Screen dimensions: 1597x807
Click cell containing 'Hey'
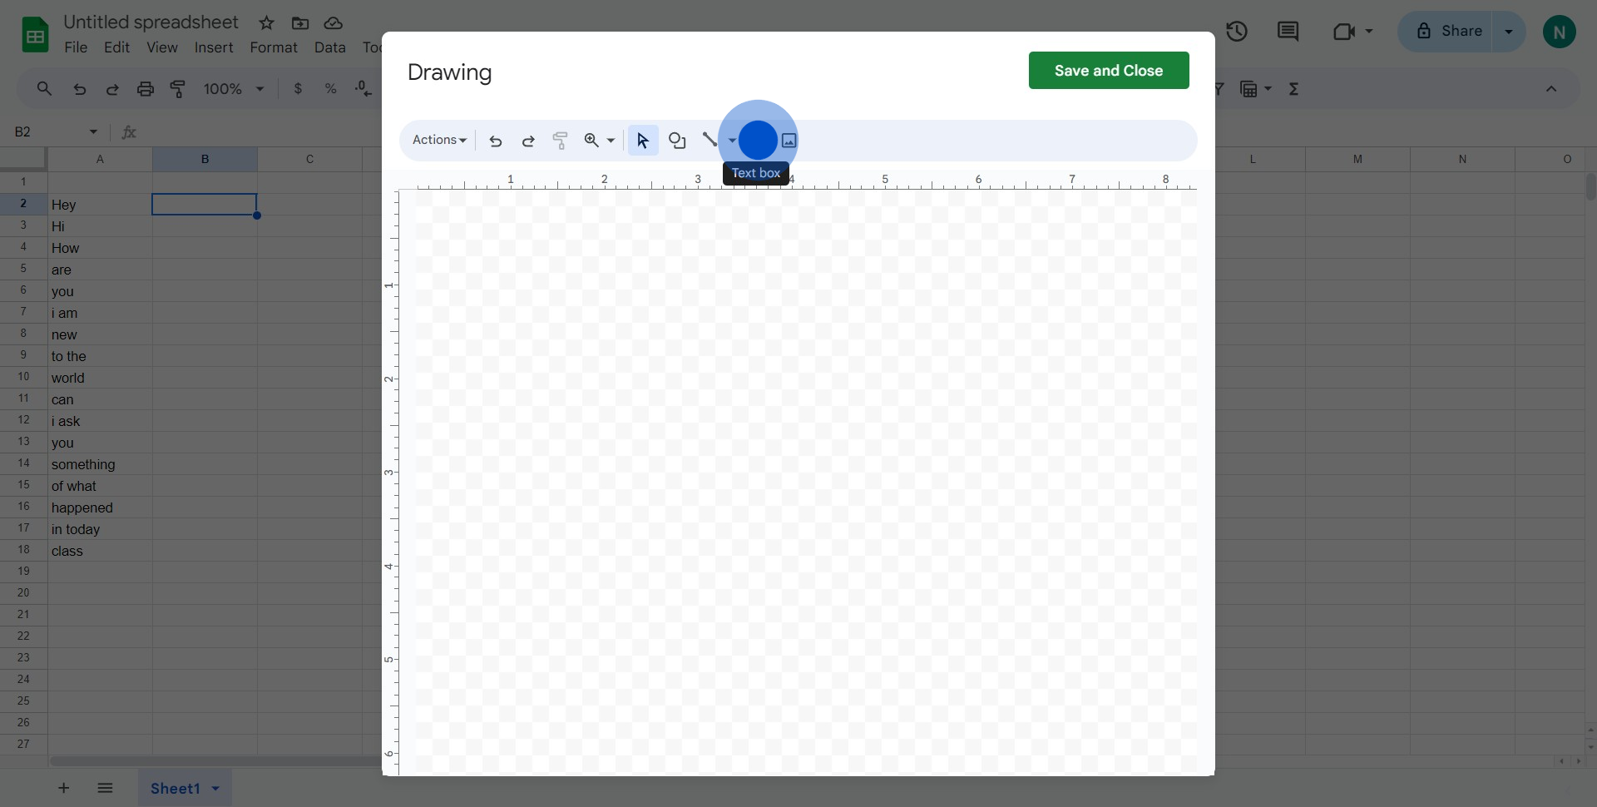coord(100,205)
